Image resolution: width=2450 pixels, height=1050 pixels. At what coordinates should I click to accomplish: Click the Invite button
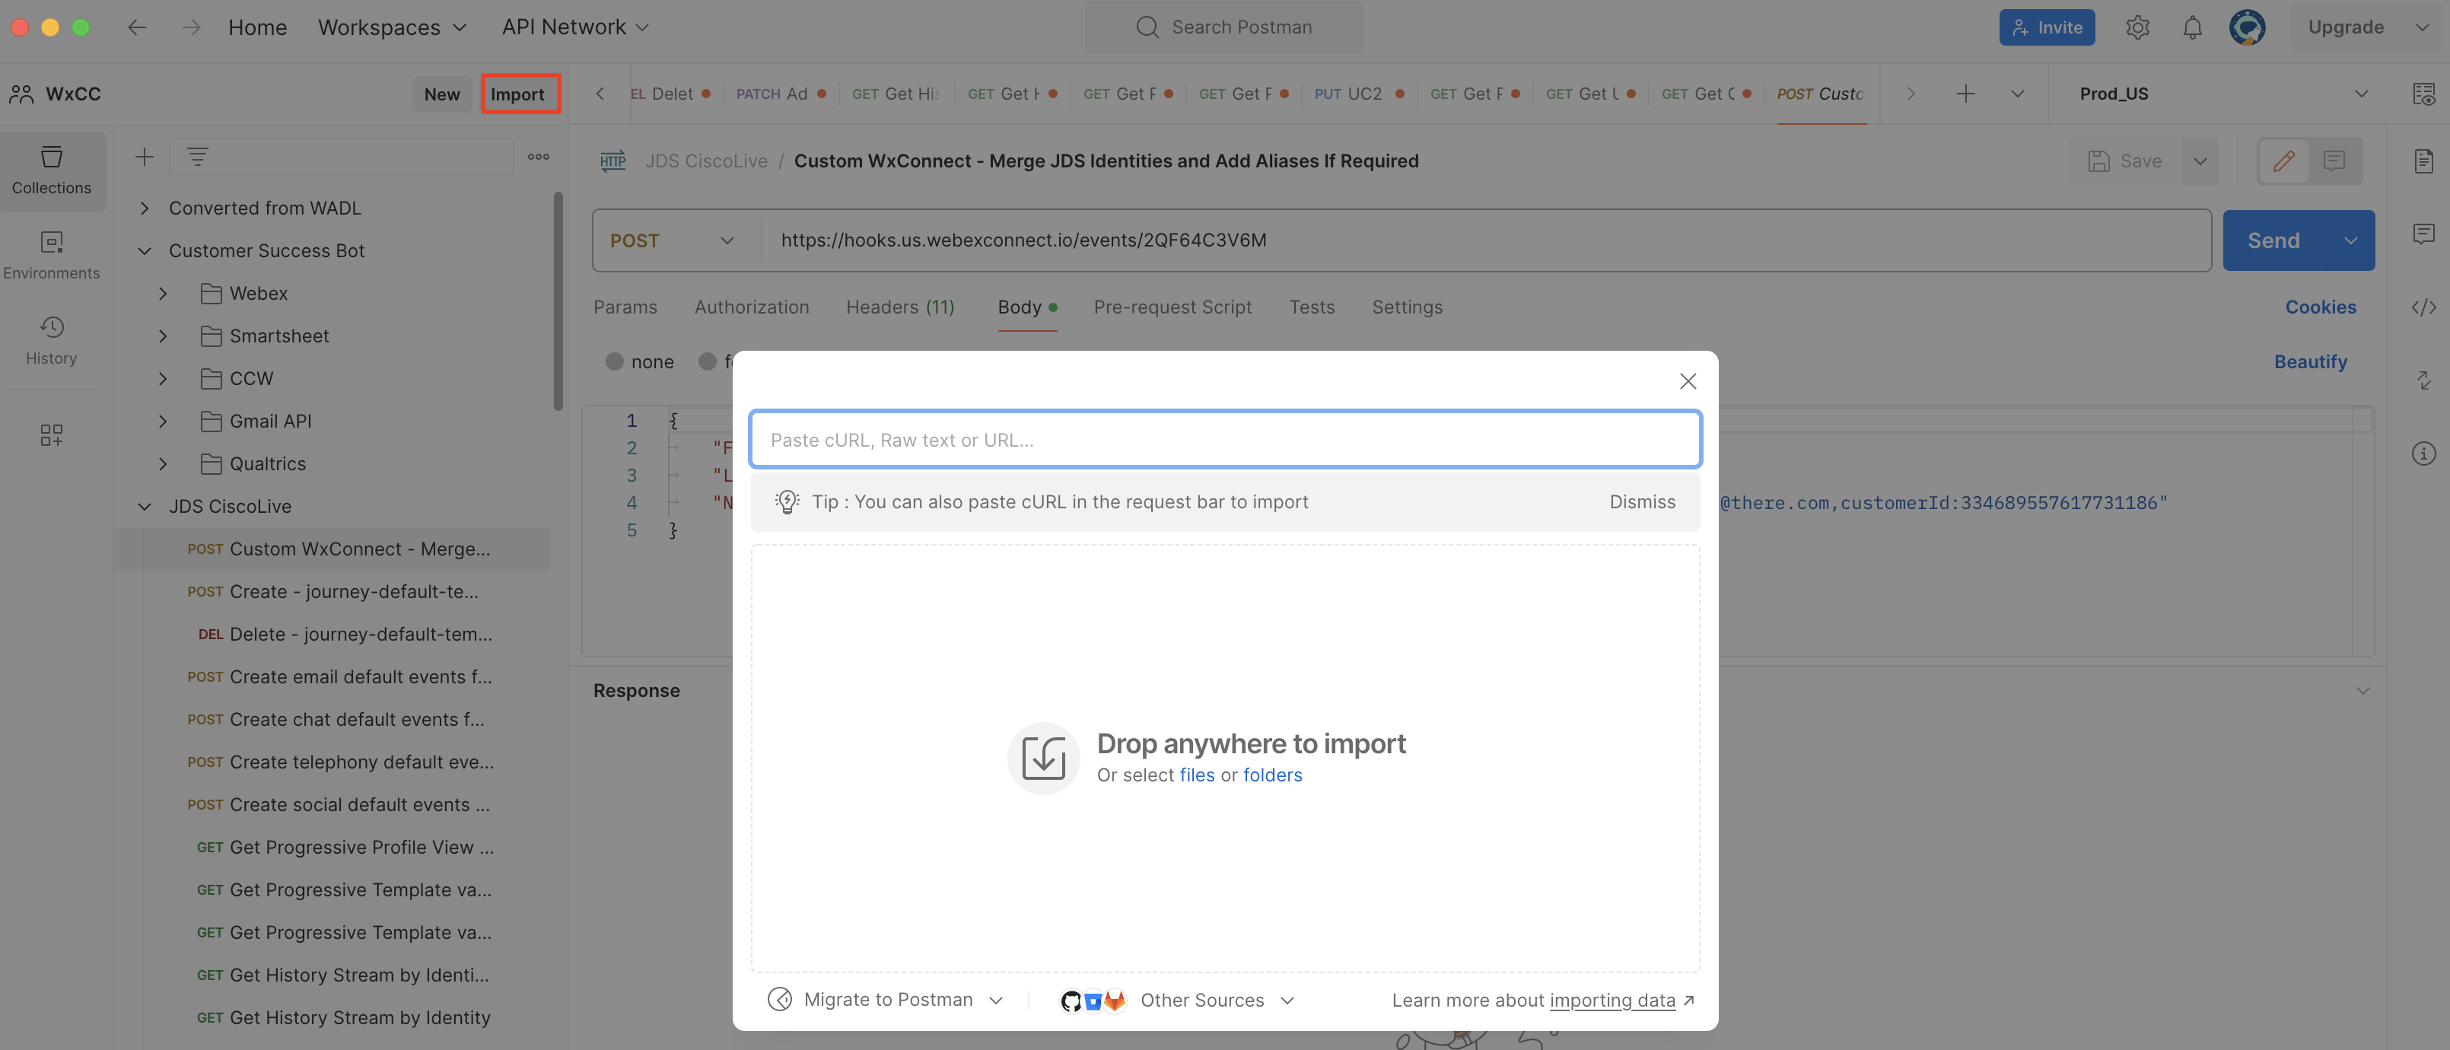(2047, 27)
